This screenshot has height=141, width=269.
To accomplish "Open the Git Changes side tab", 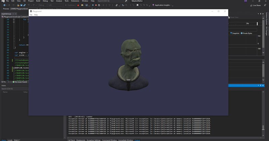I will click(x=266, y=31).
